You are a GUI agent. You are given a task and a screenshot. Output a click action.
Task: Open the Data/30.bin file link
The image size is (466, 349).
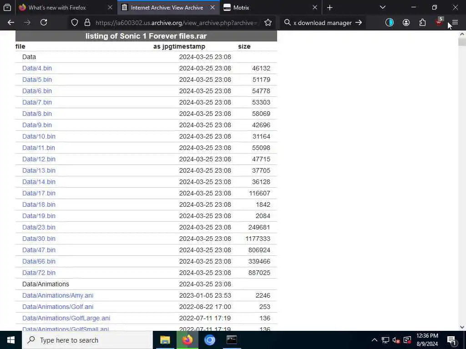point(39,239)
